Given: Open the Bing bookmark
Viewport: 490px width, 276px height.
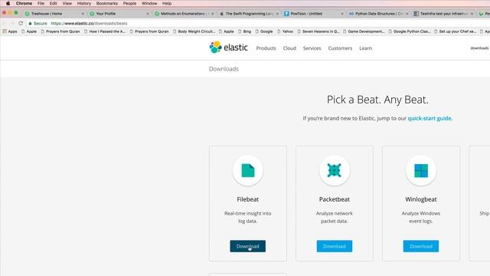Looking at the screenshot, I should [x=245, y=31].
